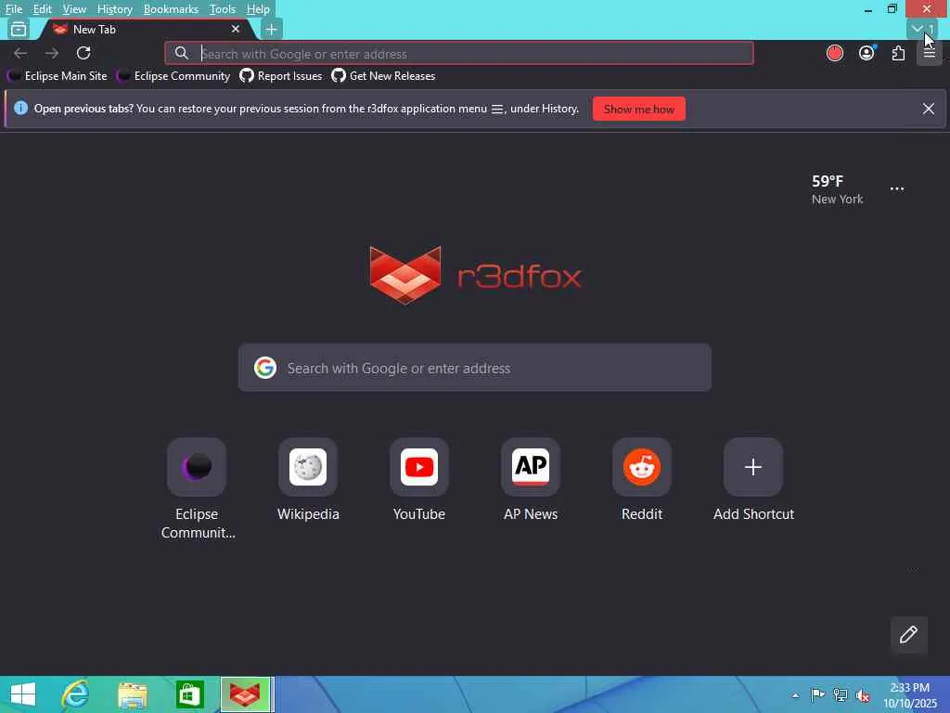Open the taskbar clock showing 2:33 PM

(x=909, y=695)
